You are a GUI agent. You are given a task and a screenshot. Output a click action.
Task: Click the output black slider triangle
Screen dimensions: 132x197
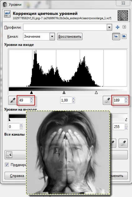click(x=10, y=120)
